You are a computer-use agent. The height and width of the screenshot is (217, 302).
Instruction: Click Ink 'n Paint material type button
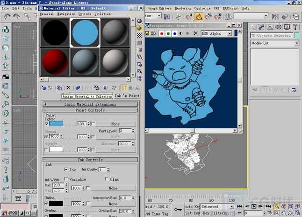(127, 96)
